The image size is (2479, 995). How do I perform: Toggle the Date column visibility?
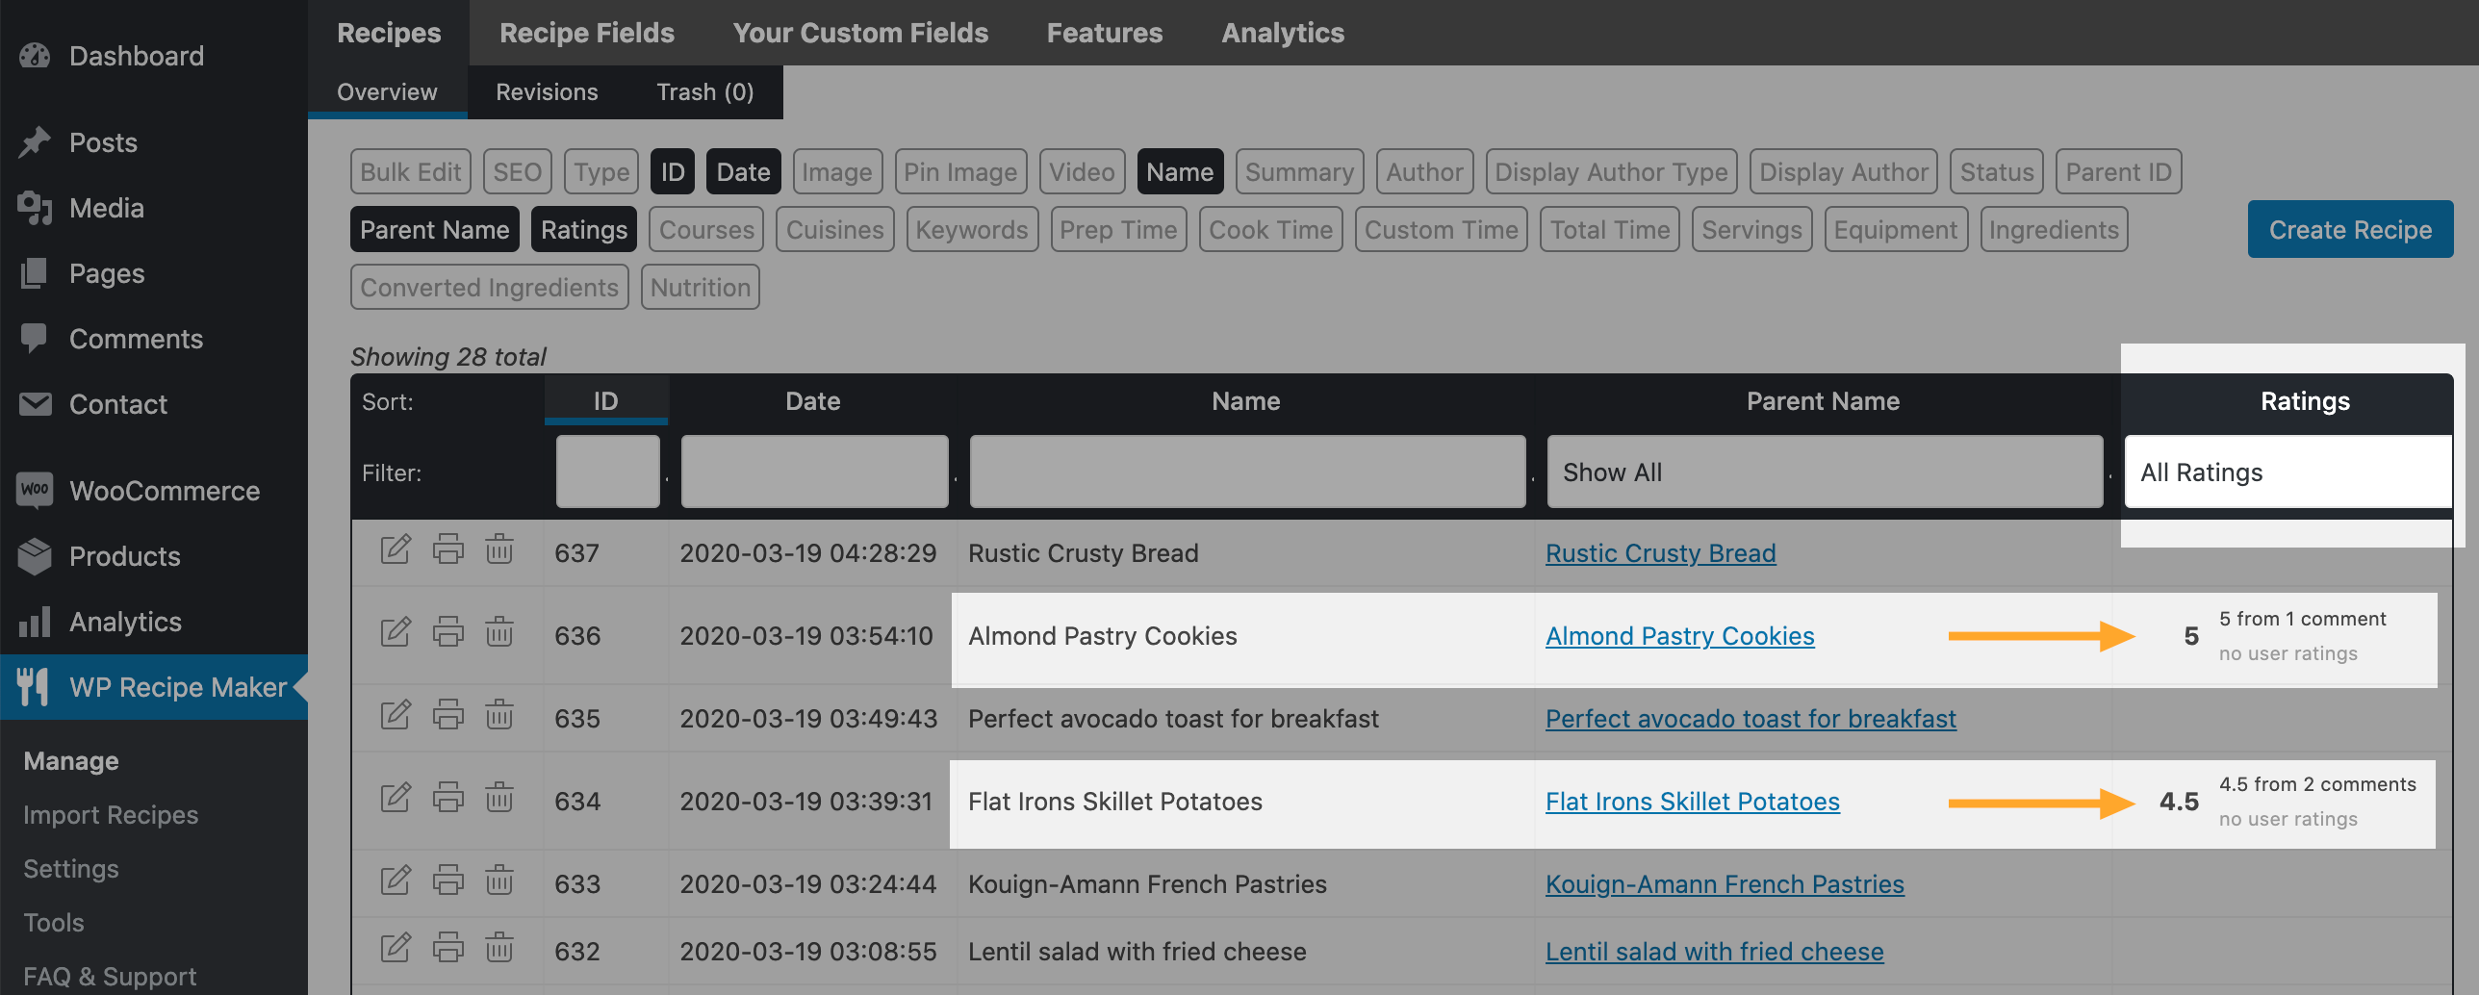(743, 172)
